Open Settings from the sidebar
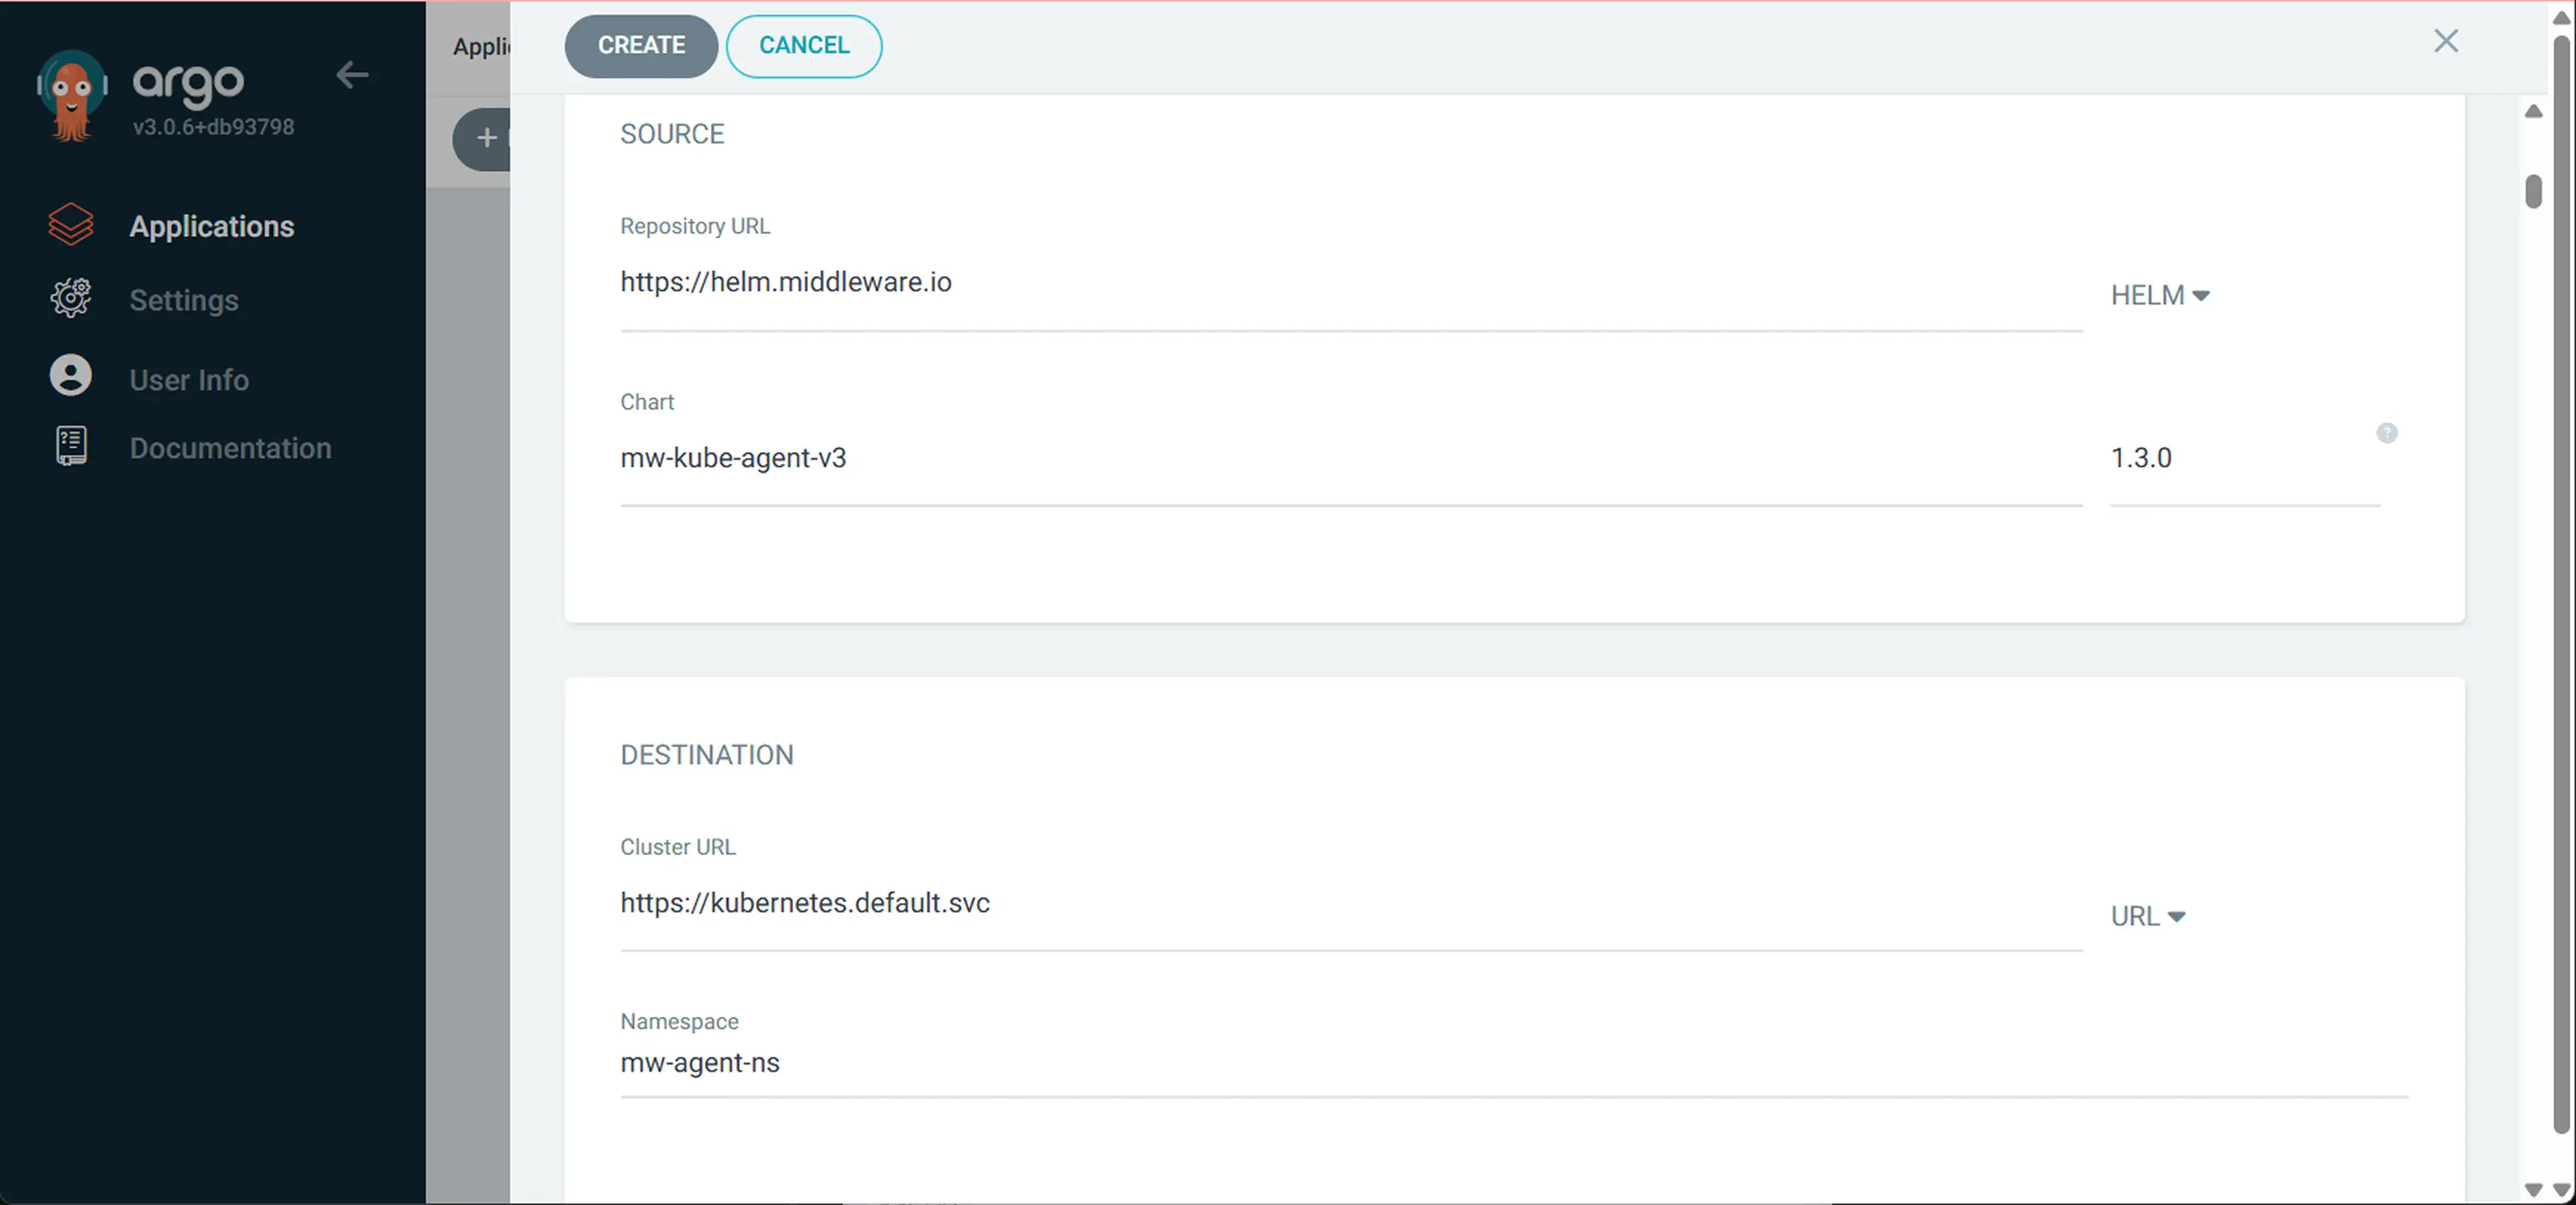 184,299
